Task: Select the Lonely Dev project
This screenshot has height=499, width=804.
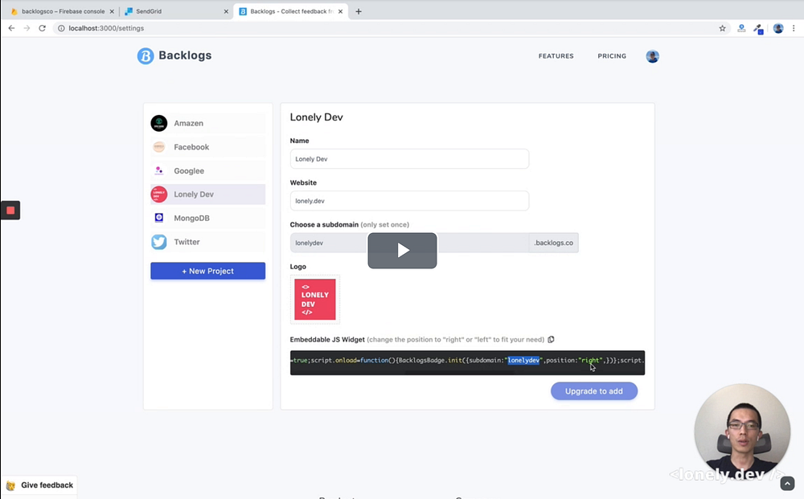Action: (207, 194)
